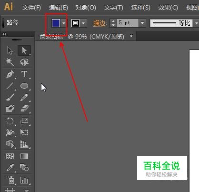Open the stroke weight 5 pt dropdown
The image size is (199, 192).
142,23
